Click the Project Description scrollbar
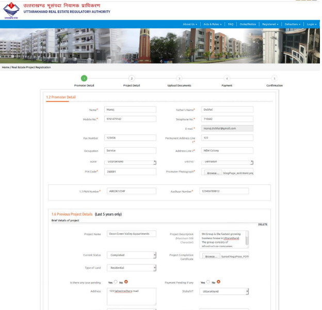This screenshot has height=310, width=322. click(x=247, y=239)
